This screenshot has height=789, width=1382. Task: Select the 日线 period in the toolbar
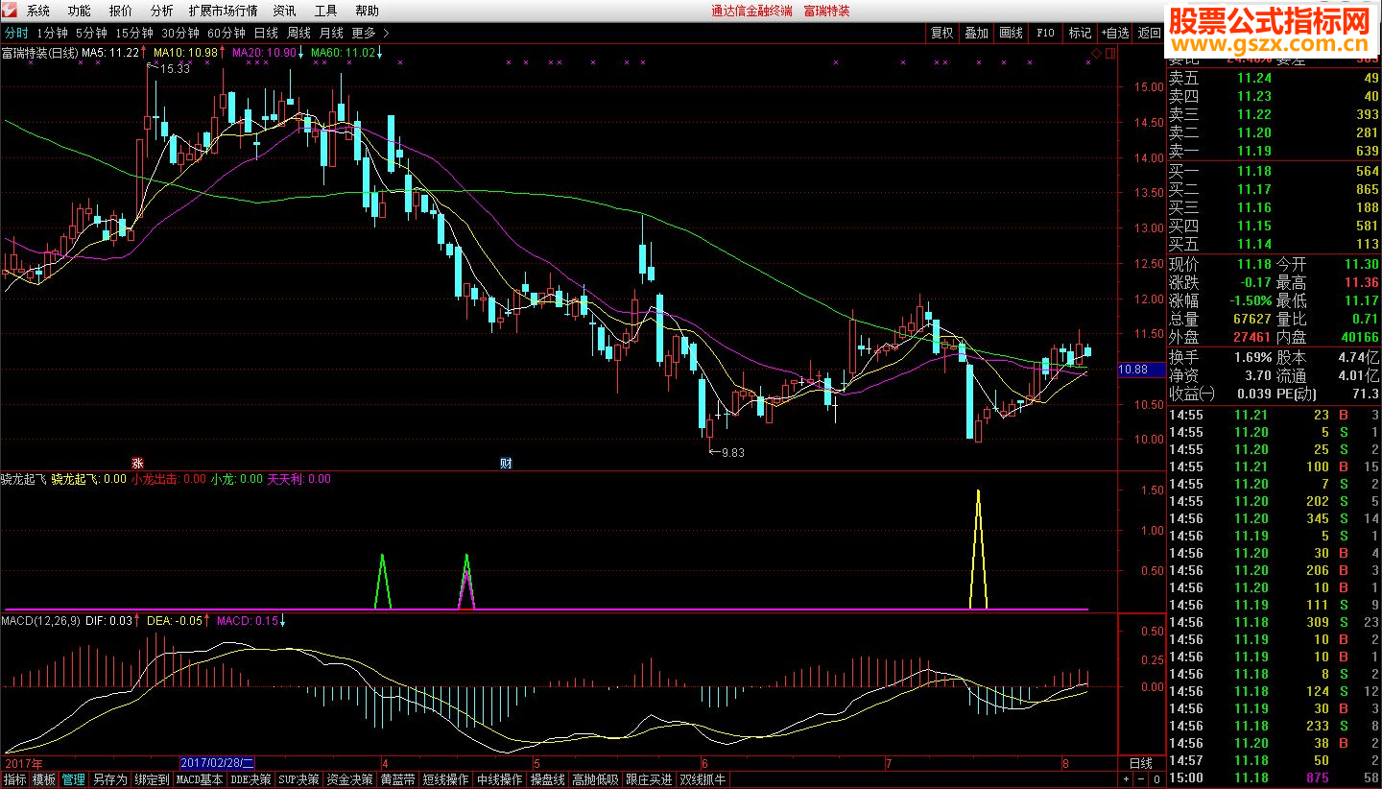tap(266, 33)
